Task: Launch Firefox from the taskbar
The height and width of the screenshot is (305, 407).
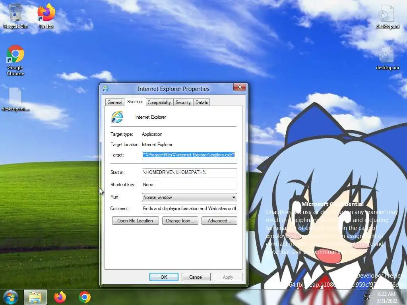Action: coord(60,297)
